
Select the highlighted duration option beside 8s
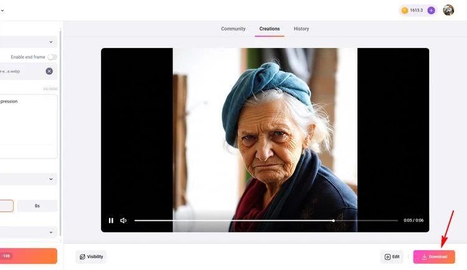pos(5,206)
